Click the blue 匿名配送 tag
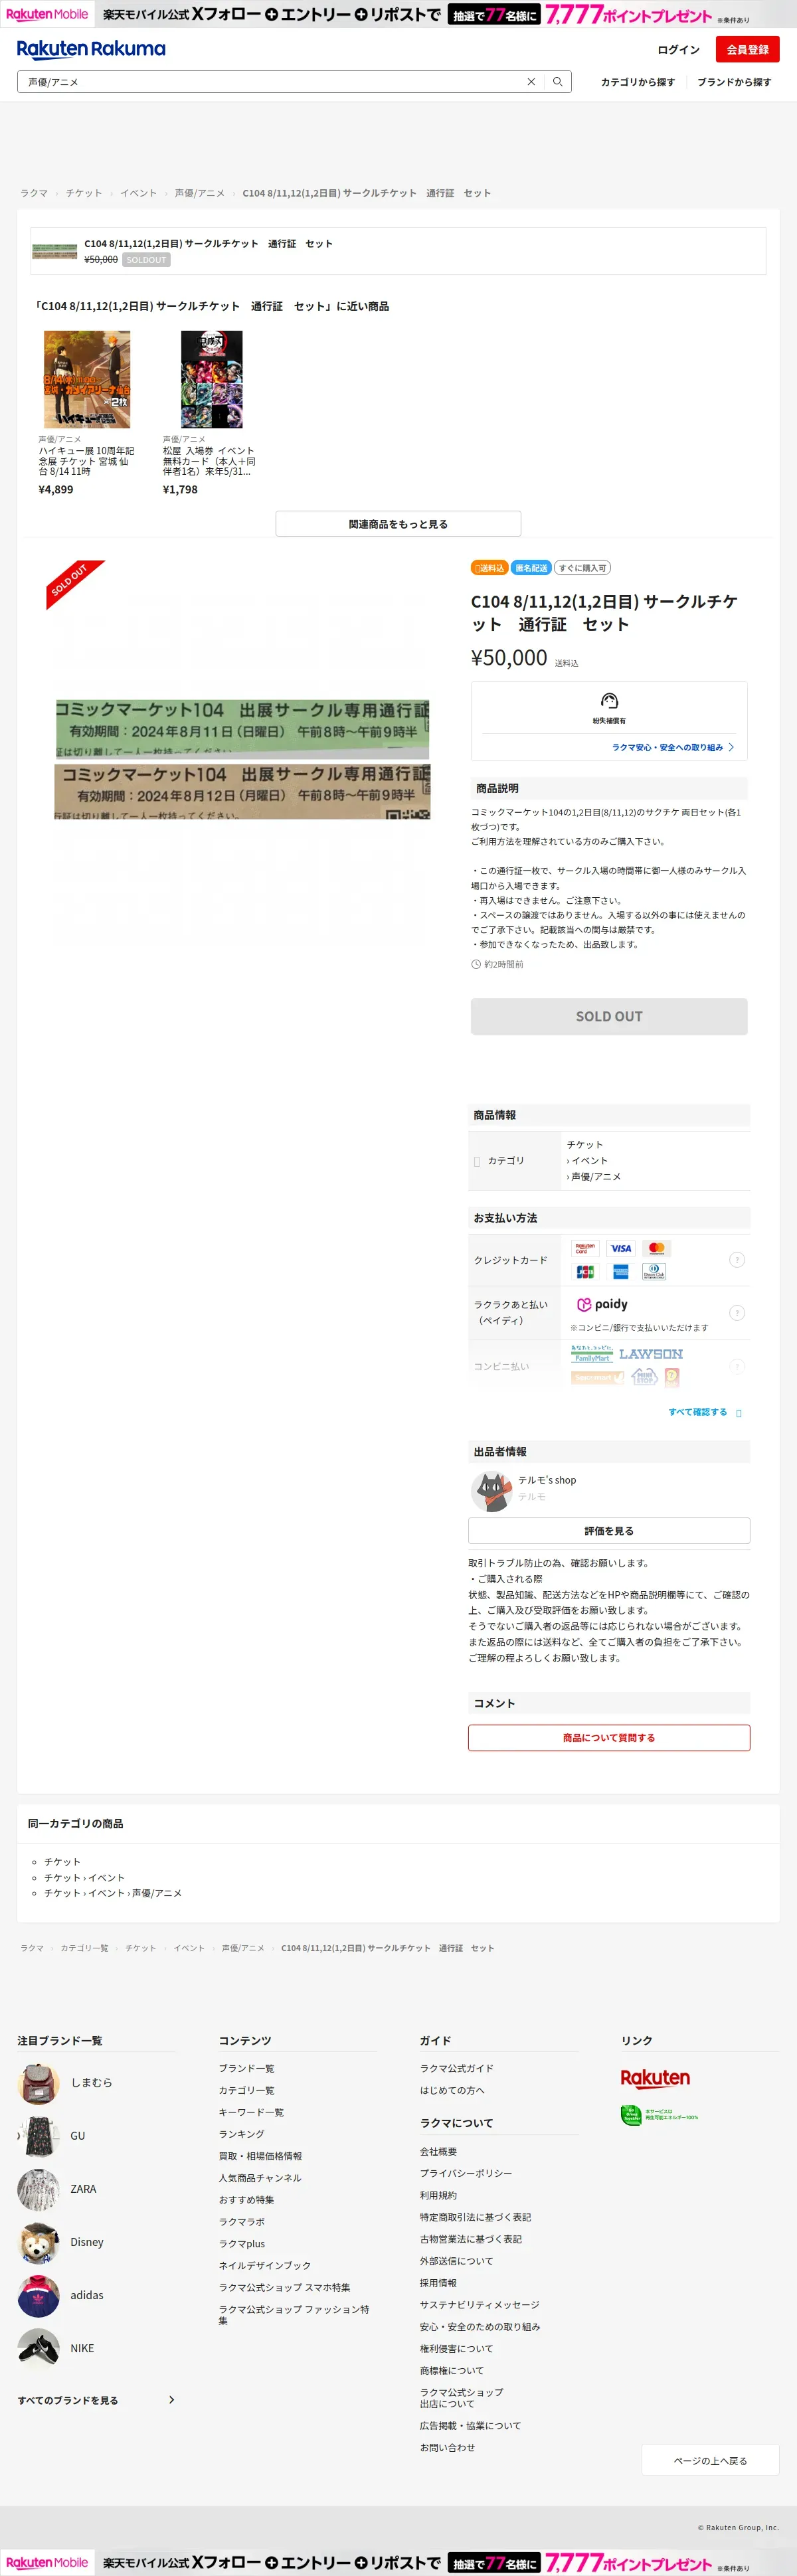 (x=531, y=568)
